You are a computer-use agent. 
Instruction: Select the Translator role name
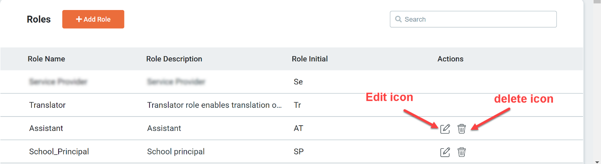coord(47,105)
